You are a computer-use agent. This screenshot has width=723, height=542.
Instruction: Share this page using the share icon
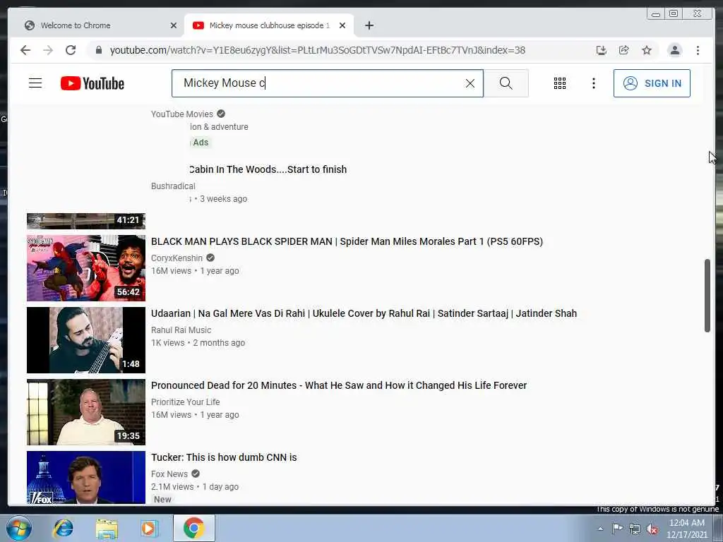click(x=624, y=50)
